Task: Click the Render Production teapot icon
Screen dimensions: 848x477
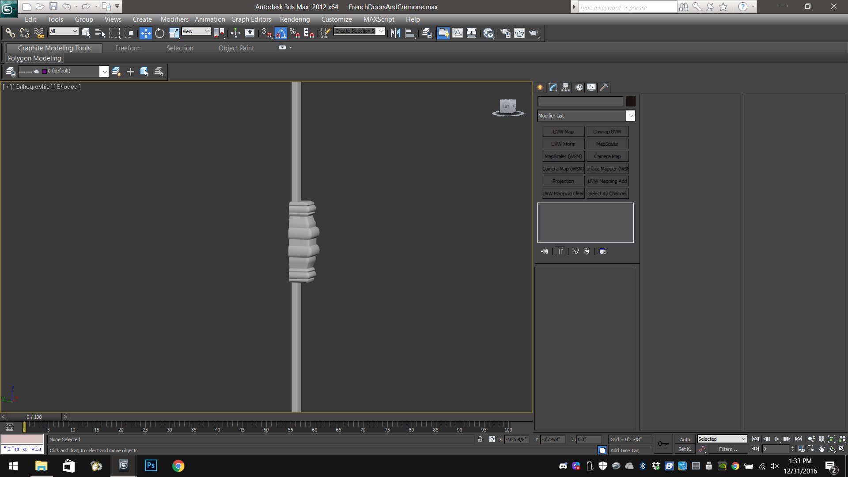Action: 534,33
